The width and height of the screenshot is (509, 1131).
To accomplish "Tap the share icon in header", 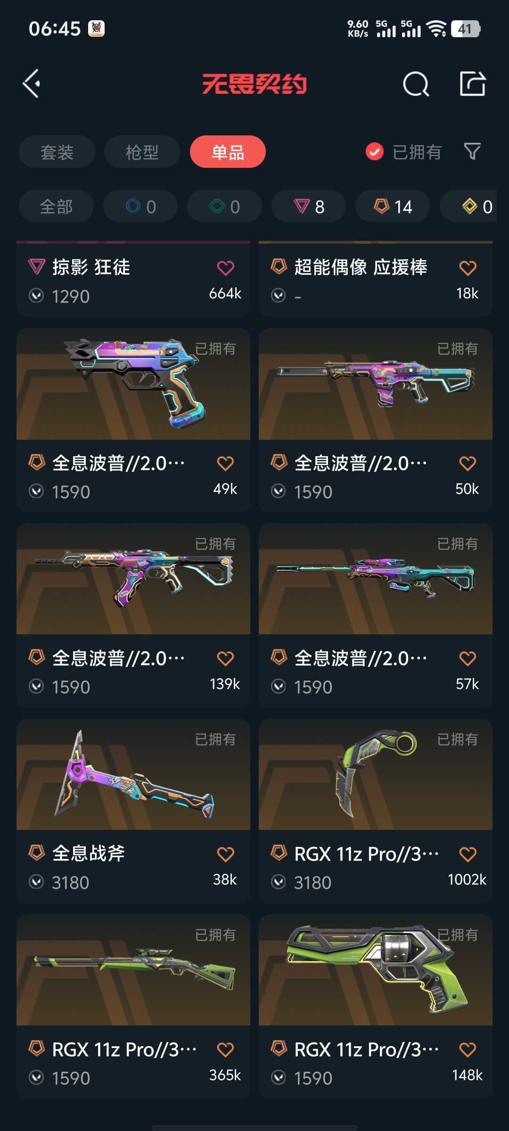I will pyautogui.click(x=473, y=84).
